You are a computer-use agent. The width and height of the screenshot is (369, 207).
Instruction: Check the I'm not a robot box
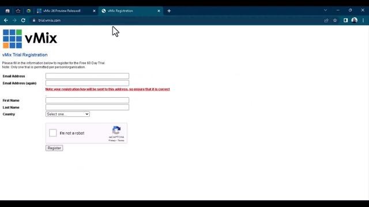[53, 133]
